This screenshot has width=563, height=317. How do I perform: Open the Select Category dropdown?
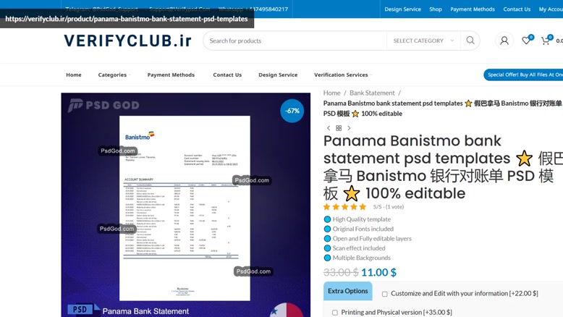[x=423, y=41]
